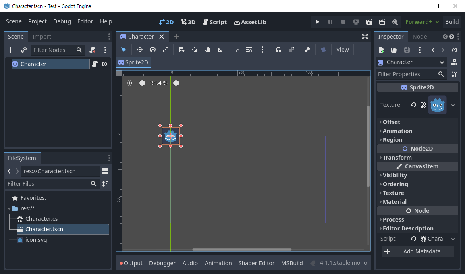The image size is (465, 274).
Task: Toggle distraction-free mode icon
Action: tap(365, 37)
